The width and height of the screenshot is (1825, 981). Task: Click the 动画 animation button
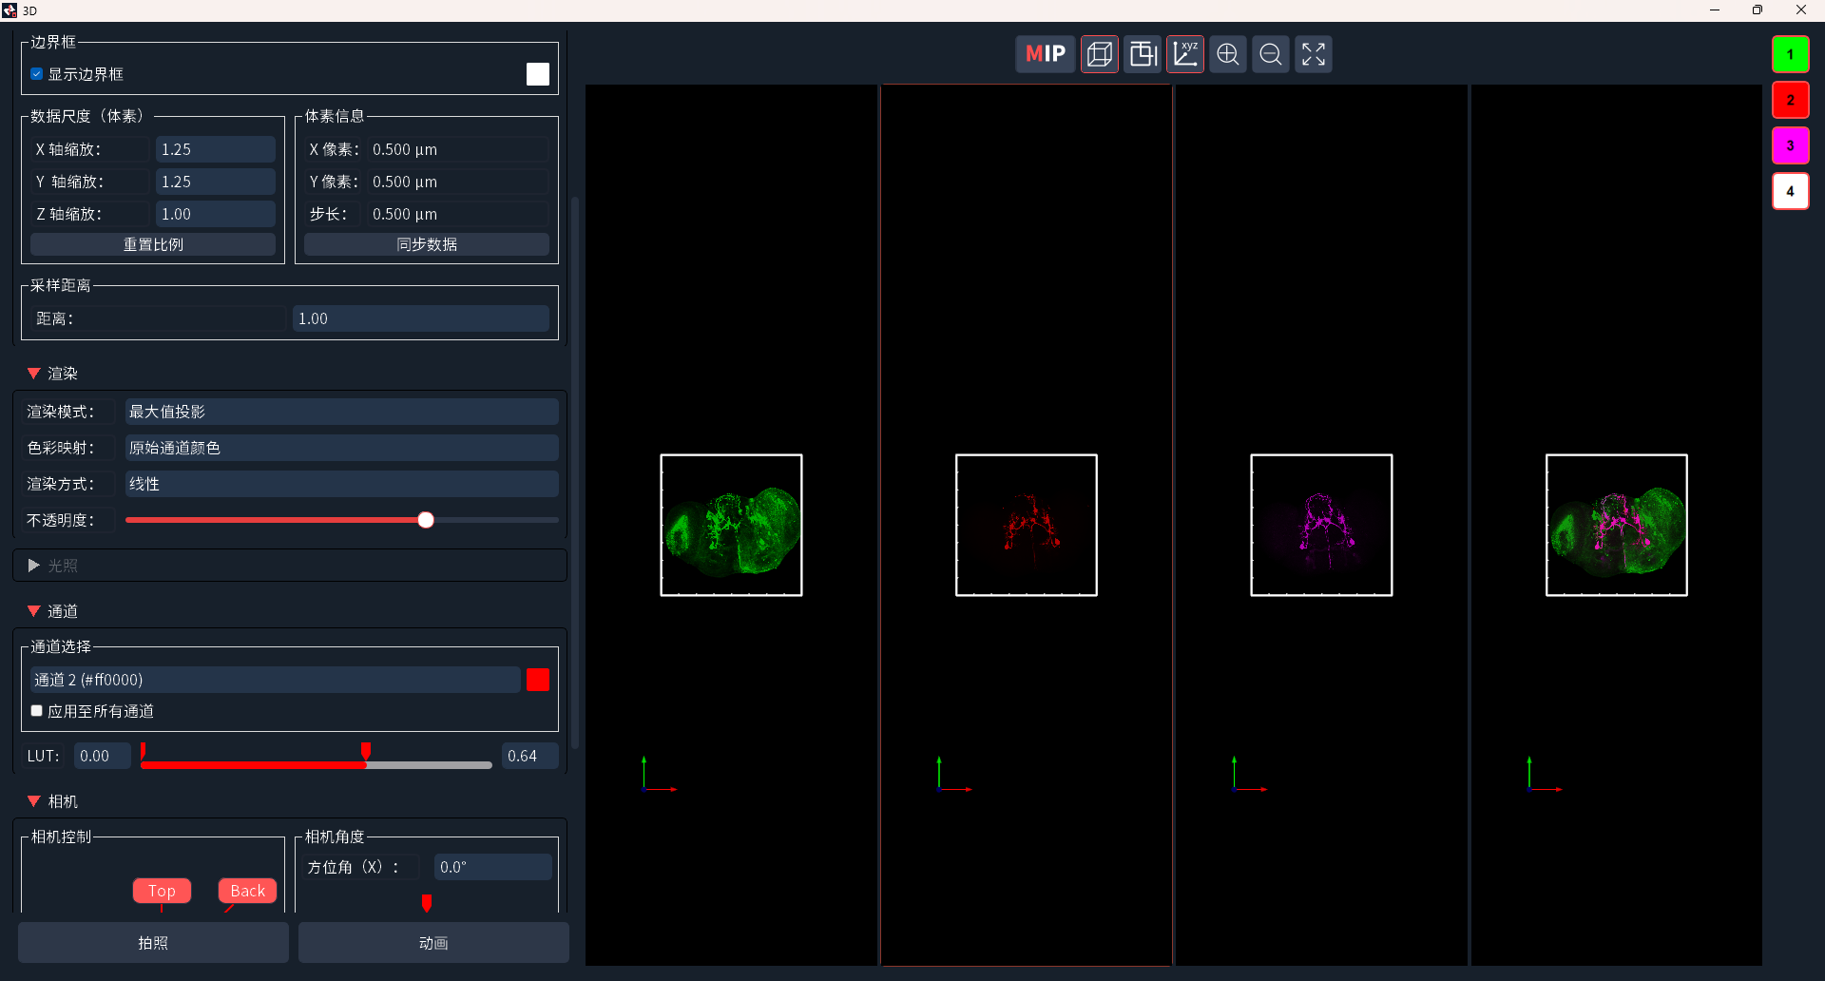pos(433,943)
